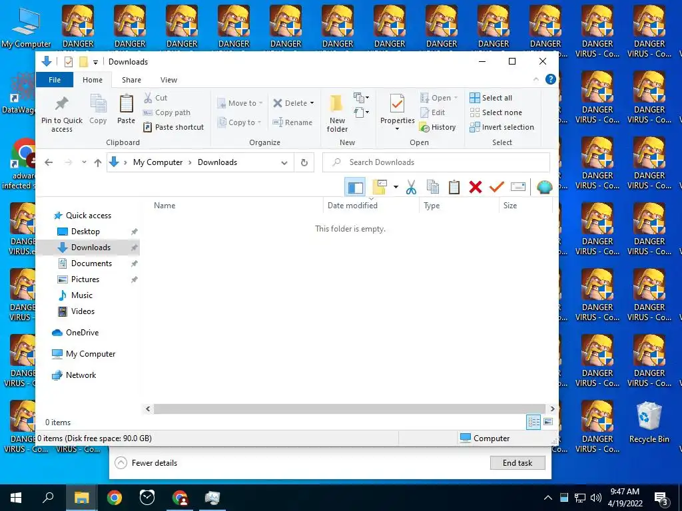Click the shell globe toolbar icon
This screenshot has width=682, height=511.
tap(544, 187)
